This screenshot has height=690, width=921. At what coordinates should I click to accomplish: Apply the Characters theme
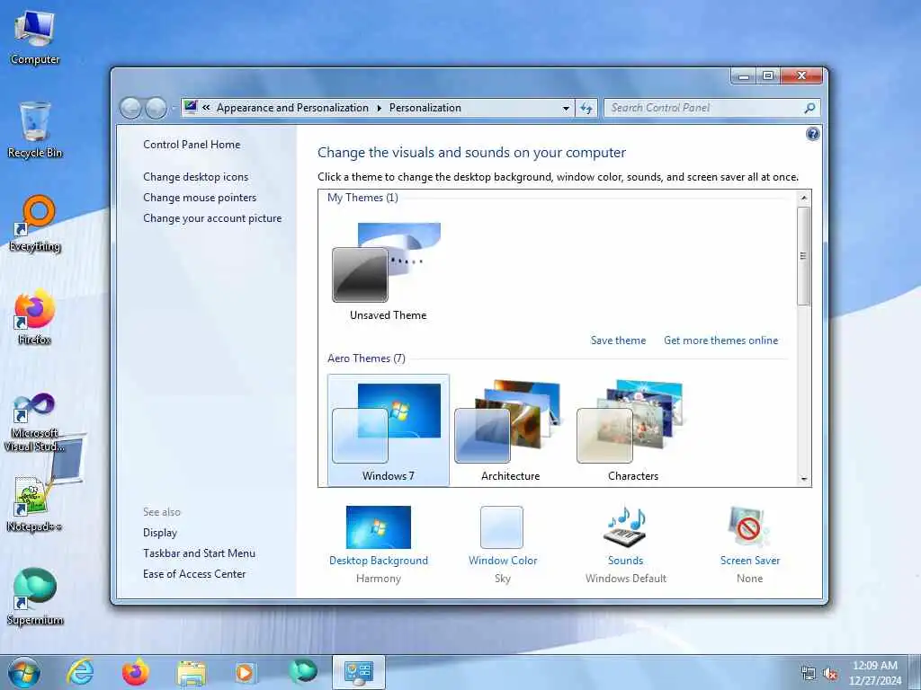point(632,430)
